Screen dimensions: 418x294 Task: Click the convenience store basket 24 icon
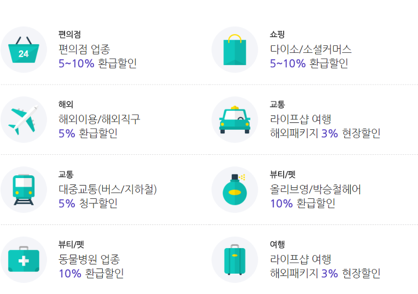(23, 49)
